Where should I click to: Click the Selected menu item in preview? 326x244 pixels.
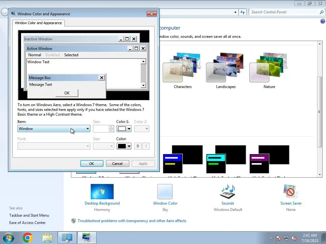[71, 55]
